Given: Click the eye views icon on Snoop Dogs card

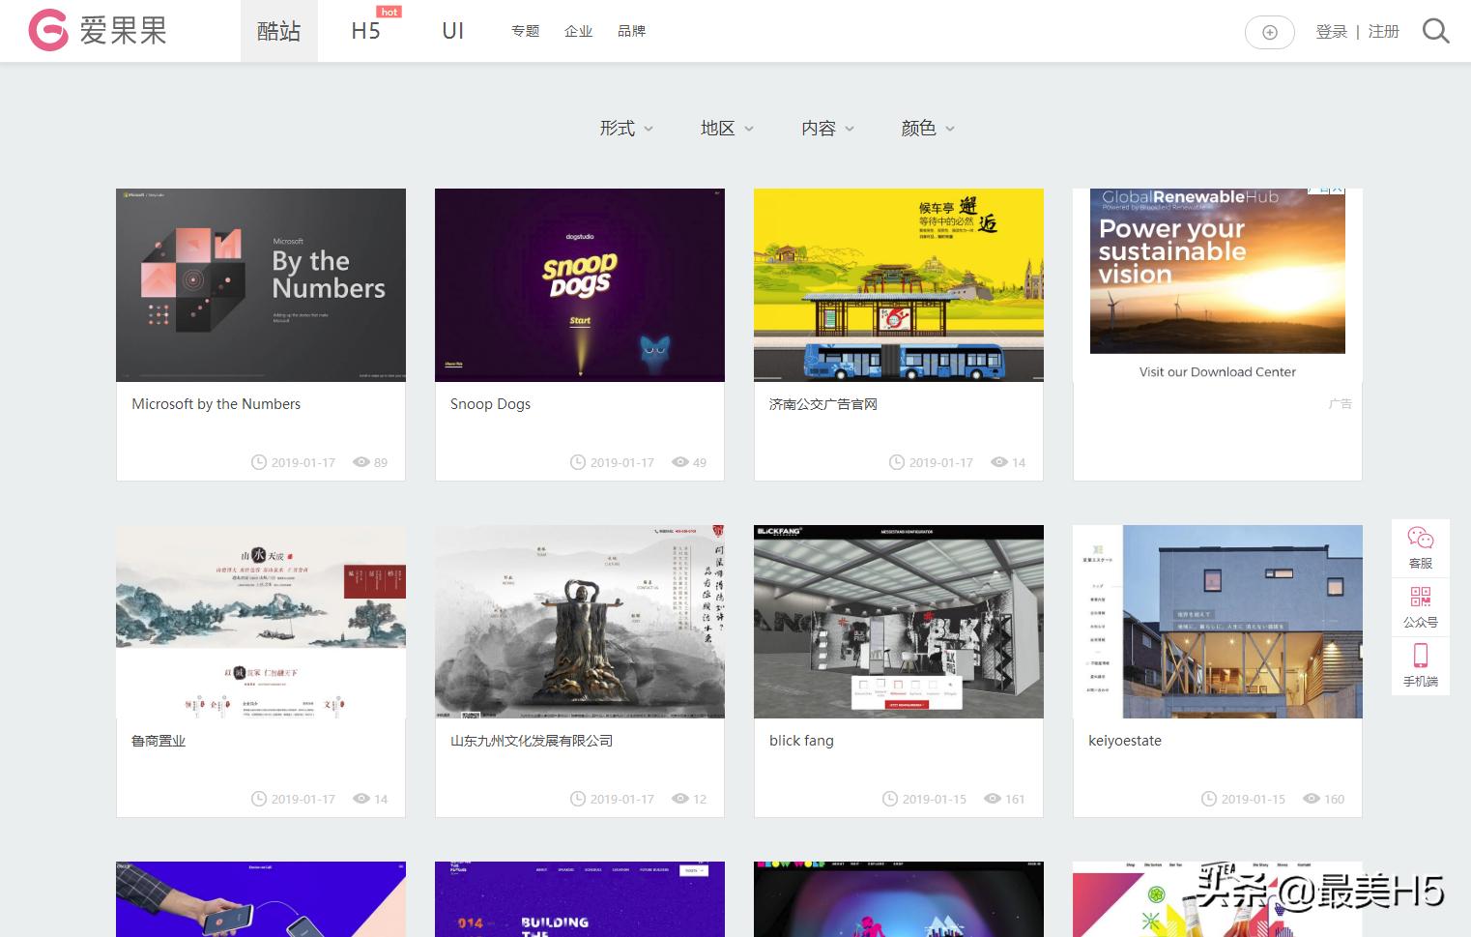Looking at the screenshot, I should click(x=680, y=462).
